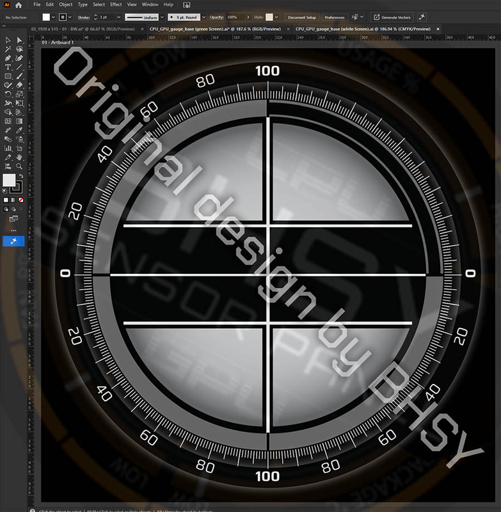Select the Artboard tool
Image resolution: width=501 pixels, height=512 pixels.
click(19, 148)
